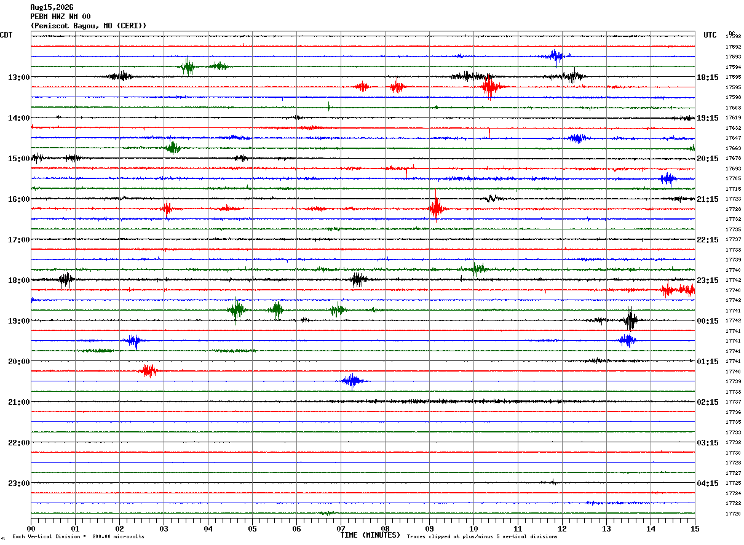The image size is (744, 545).
Task: Click the TIME (MINUTES) axis label
Action: click(x=370, y=535)
